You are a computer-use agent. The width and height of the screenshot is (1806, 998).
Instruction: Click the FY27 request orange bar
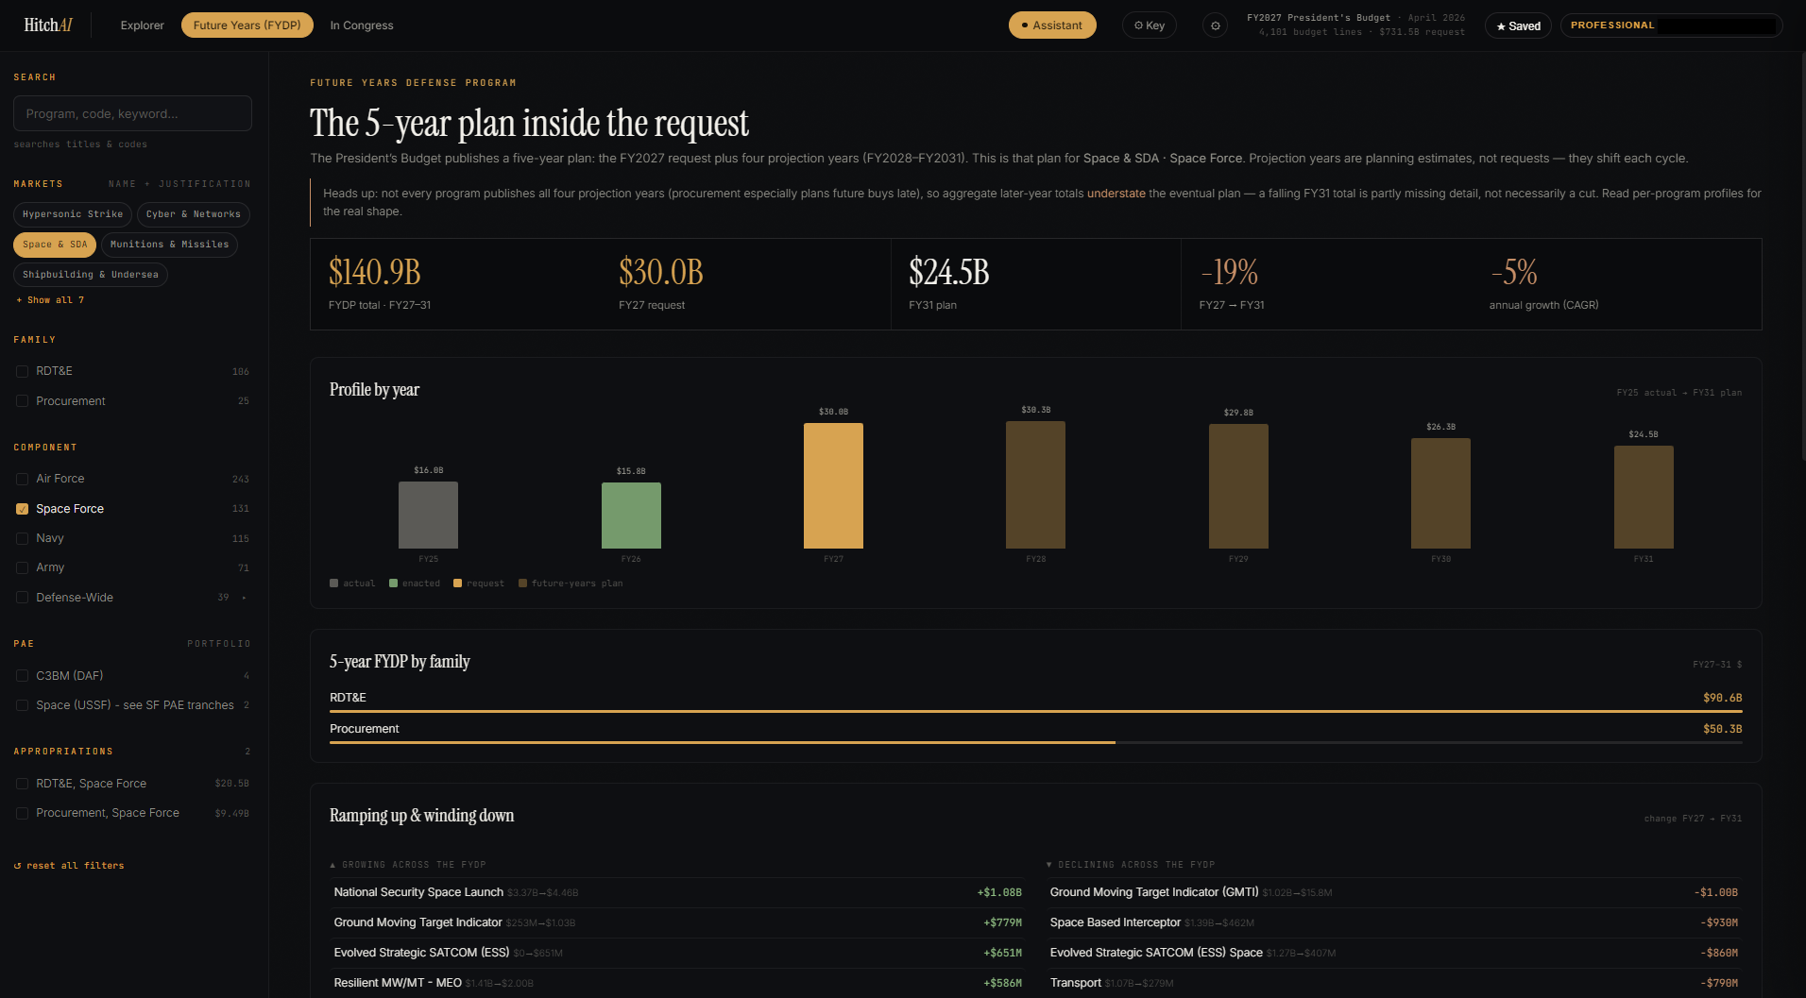click(833, 485)
